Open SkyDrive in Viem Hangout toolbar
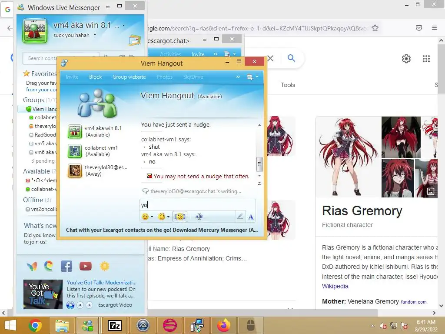445x334 pixels. point(193,77)
